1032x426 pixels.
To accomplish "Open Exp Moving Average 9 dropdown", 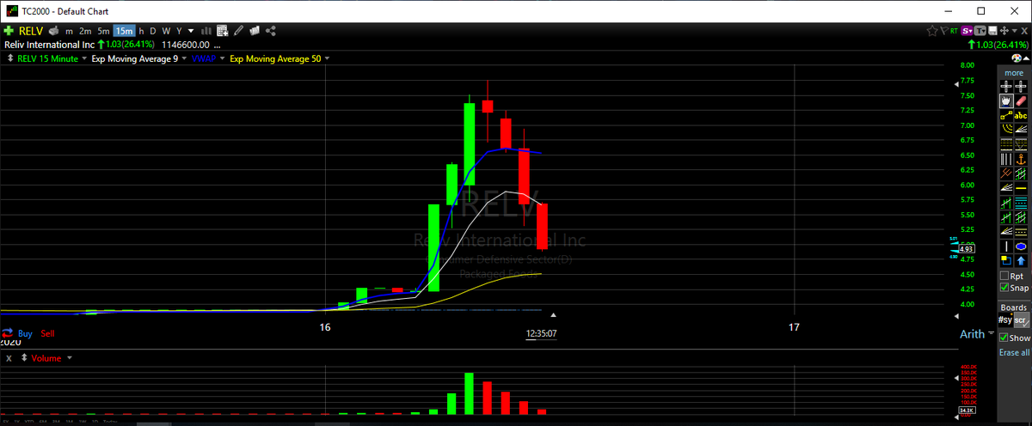I will click(184, 58).
